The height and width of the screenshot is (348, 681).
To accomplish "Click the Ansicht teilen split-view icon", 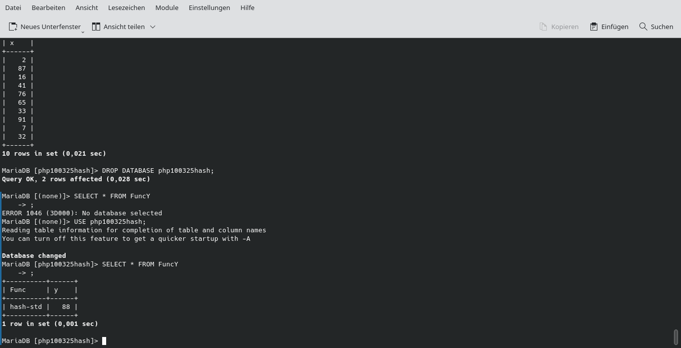I will pos(96,27).
